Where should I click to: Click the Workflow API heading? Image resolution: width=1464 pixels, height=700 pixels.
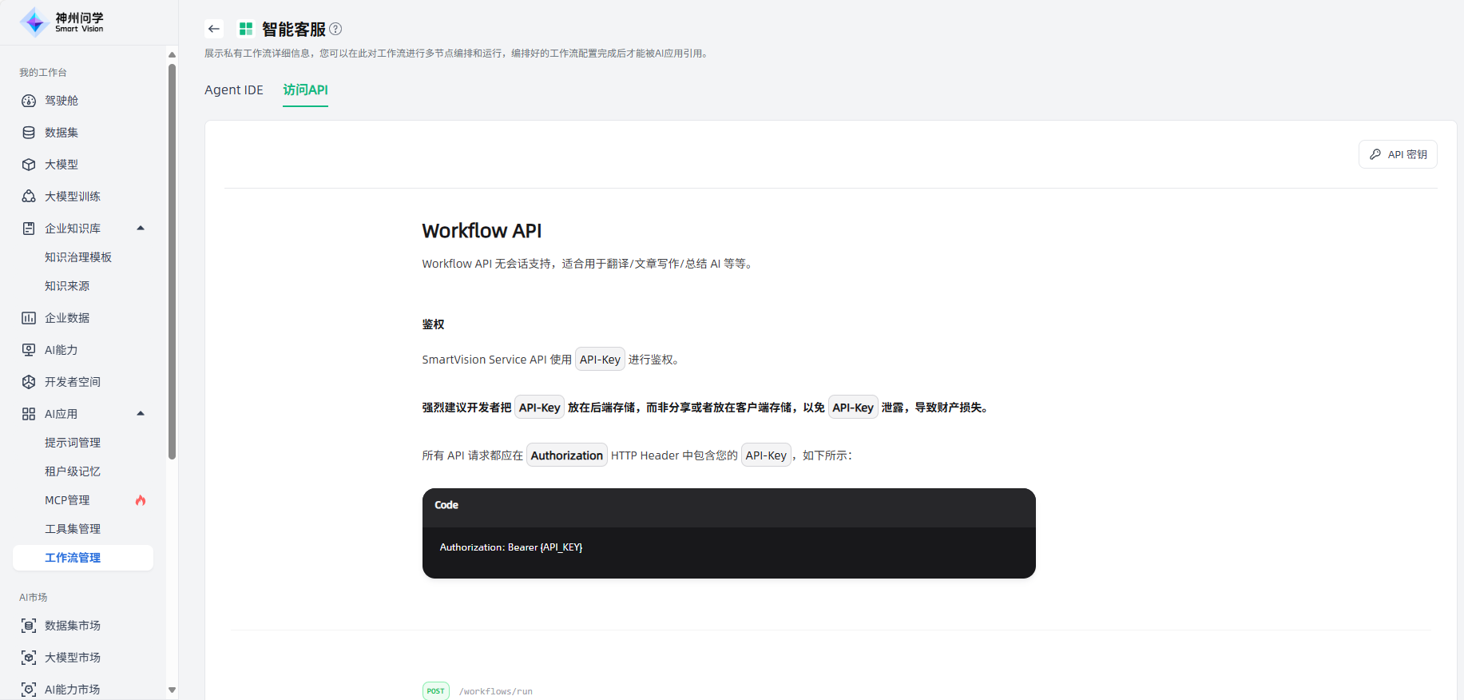point(482,231)
